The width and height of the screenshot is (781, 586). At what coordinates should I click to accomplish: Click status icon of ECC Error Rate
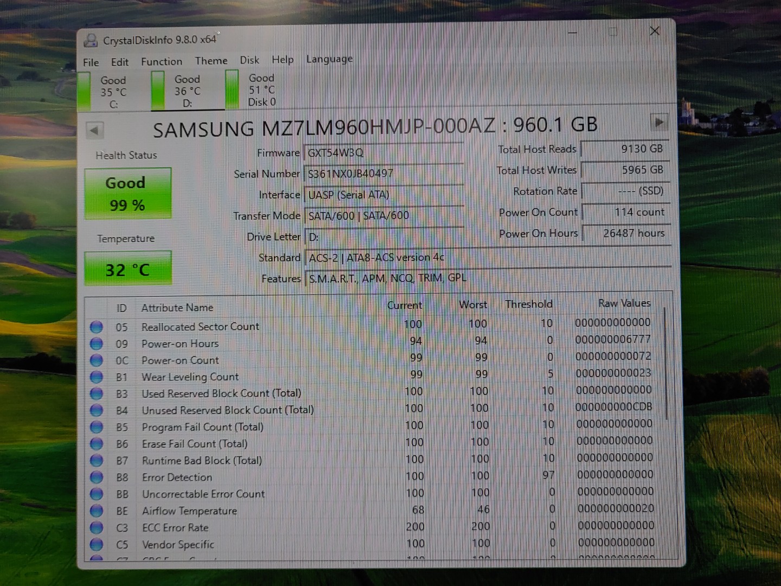(97, 528)
